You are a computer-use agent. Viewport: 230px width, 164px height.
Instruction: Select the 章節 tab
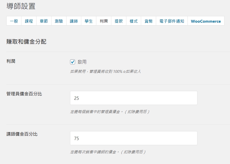[44, 21]
